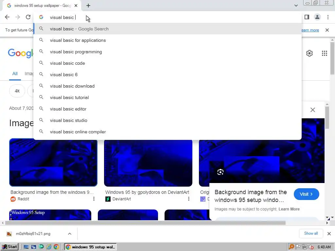
Task: Open Google quick settings gear
Action: pyautogui.click(x=309, y=53)
